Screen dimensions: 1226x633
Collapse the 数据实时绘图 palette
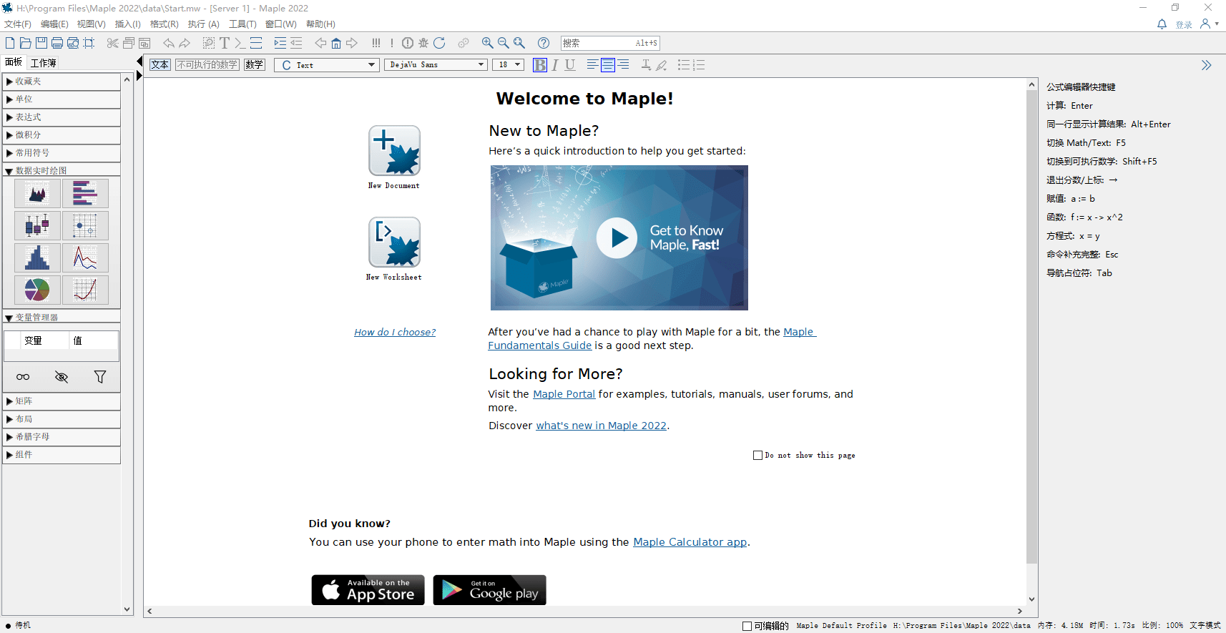click(x=62, y=170)
